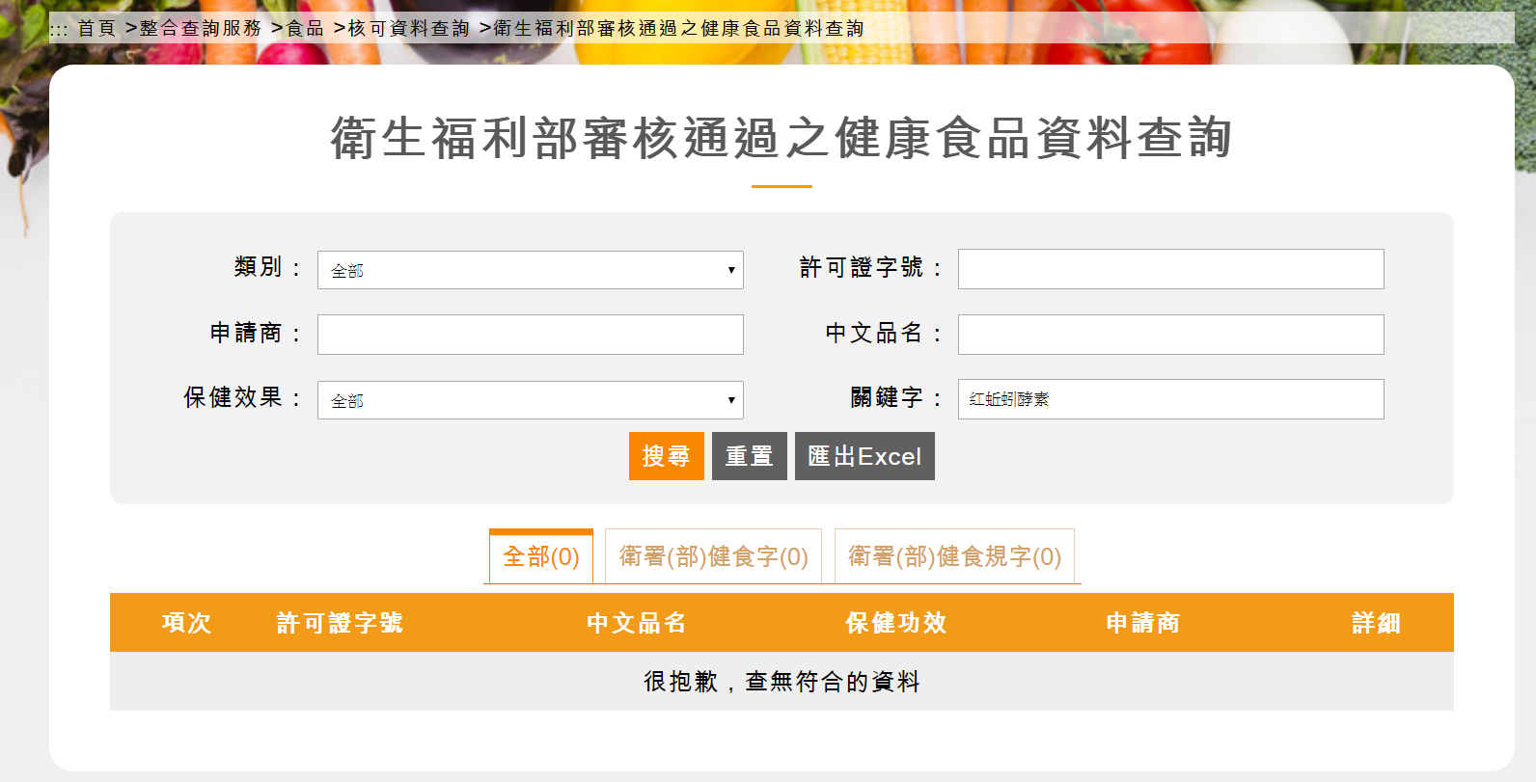Focus the 許可證字號 search input box
Viewport: 1536px width, 782px height.
[x=1170, y=269]
